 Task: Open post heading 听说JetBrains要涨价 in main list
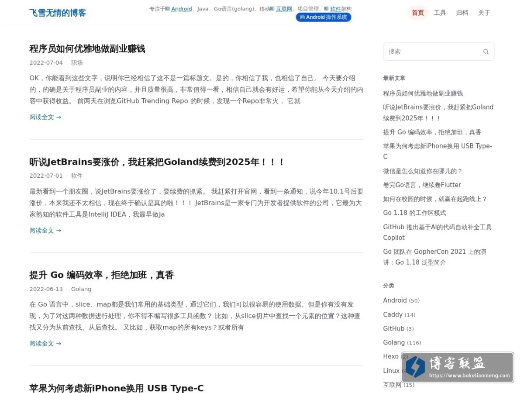pyautogui.click(x=157, y=162)
